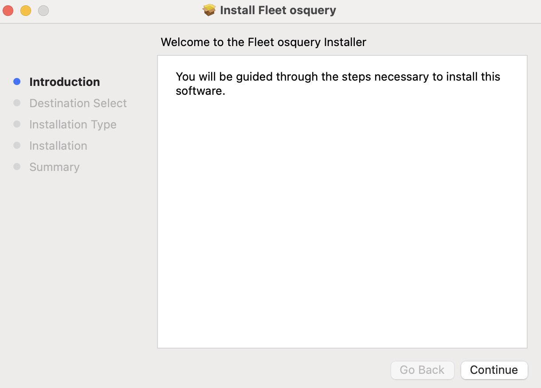Click the red close window control
Image resolution: width=541 pixels, height=388 pixels.
8,10
